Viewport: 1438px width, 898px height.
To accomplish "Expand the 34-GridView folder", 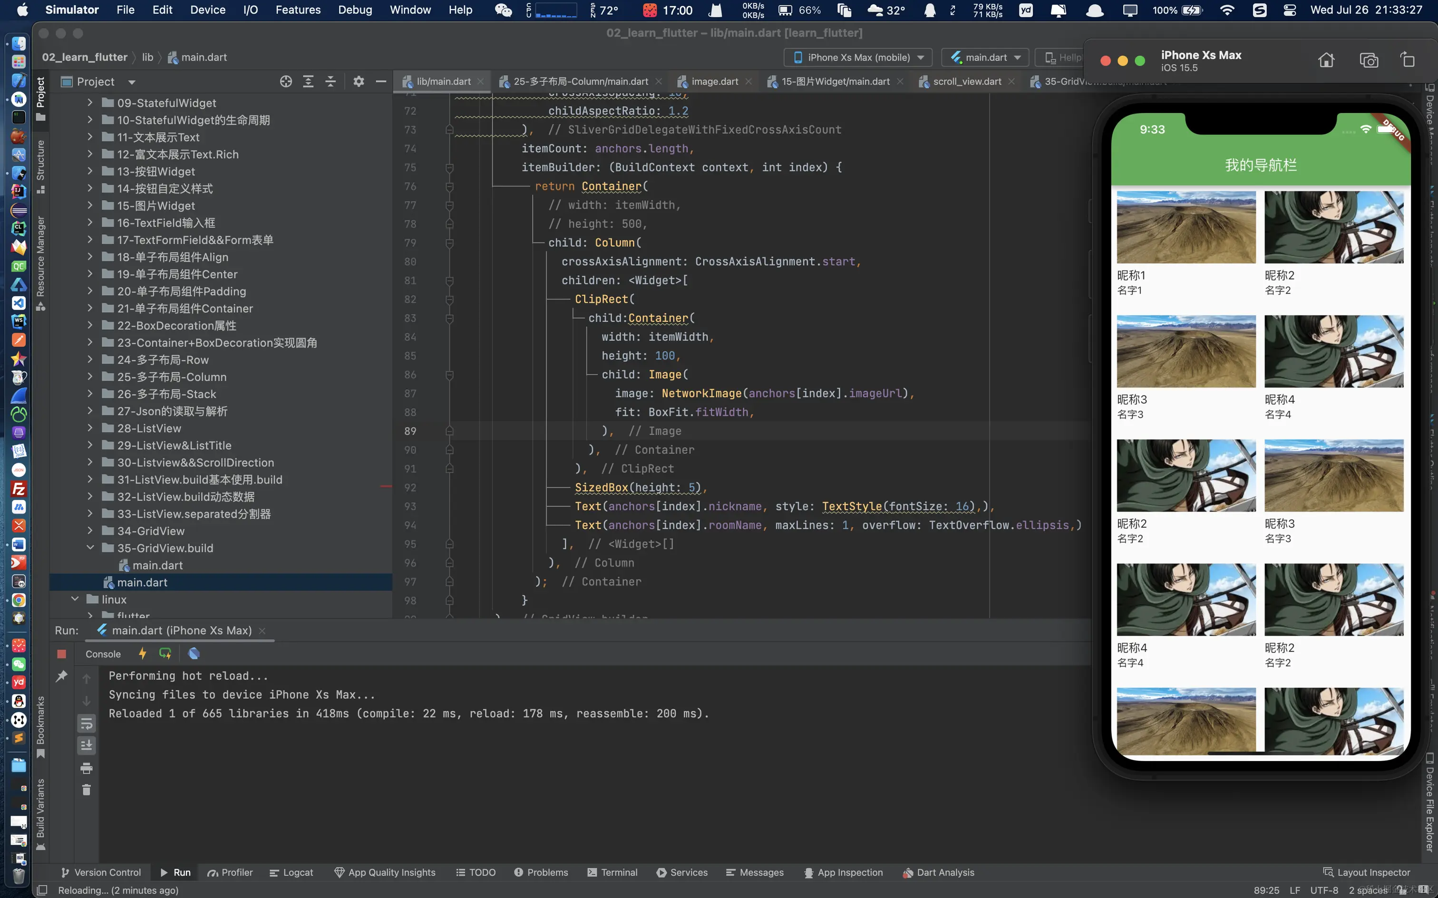I will tap(90, 531).
